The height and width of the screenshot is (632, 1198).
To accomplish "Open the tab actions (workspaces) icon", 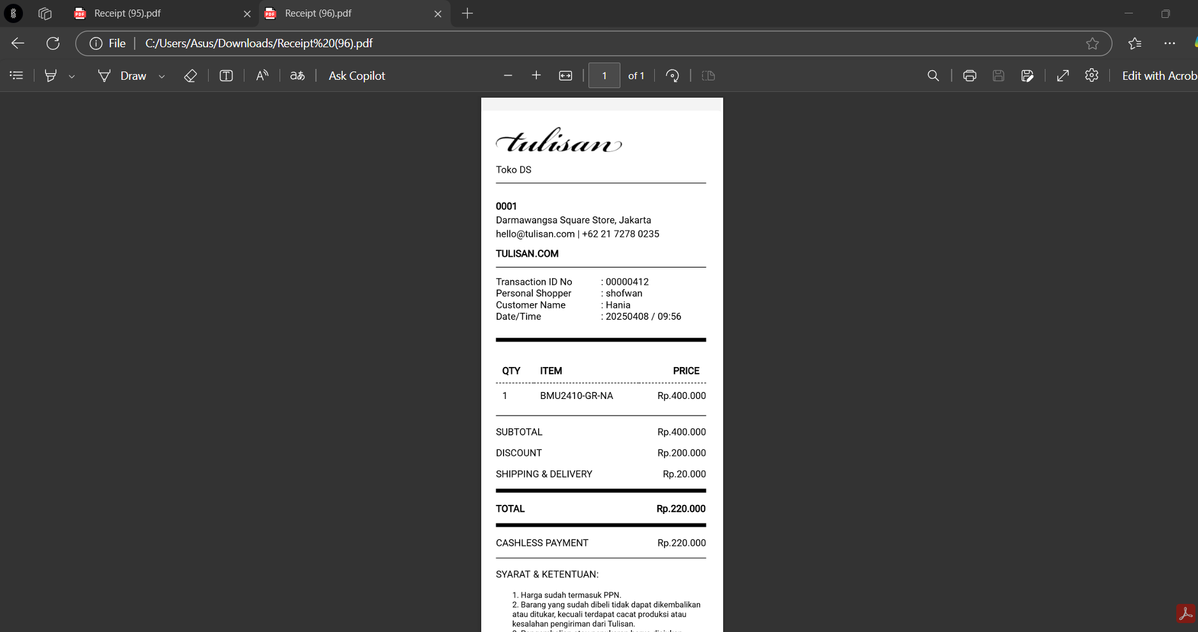I will coord(45,13).
